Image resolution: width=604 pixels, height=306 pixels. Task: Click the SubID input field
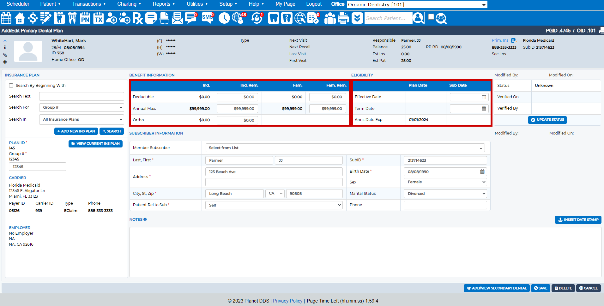[x=445, y=160]
